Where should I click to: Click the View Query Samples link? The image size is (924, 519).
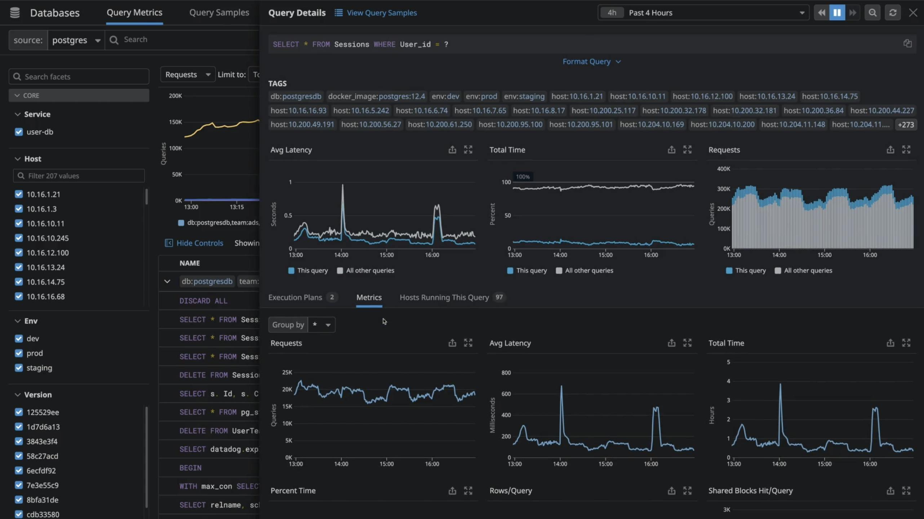[x=381, y=13]
